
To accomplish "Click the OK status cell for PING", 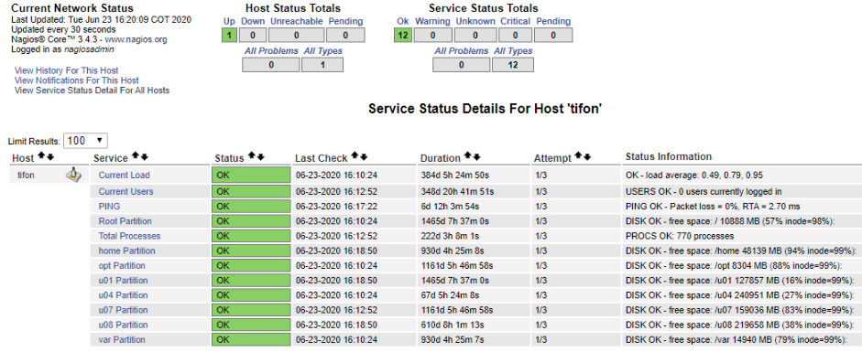I will 251,207.
